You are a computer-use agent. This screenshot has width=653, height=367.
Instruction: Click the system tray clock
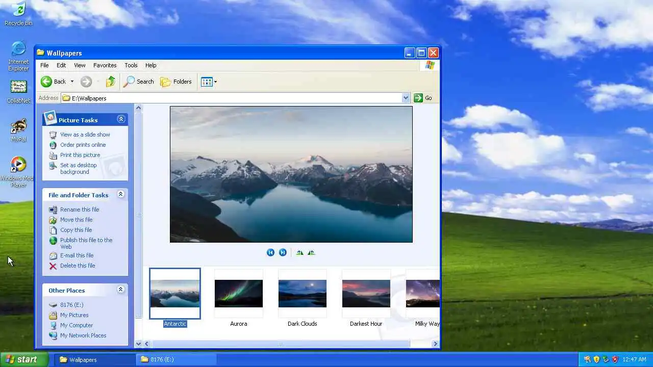[x=634, y=359]
